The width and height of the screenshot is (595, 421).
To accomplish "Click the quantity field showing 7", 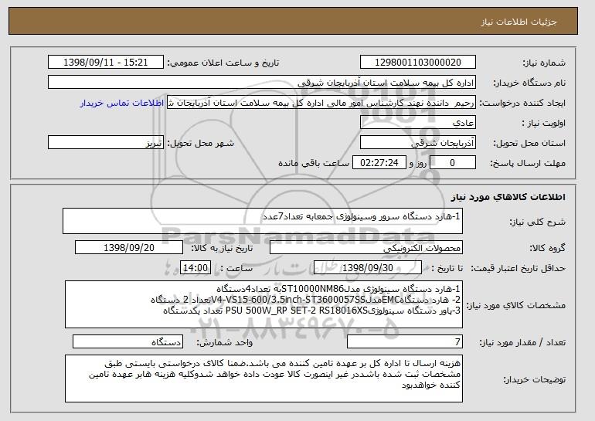I will 405,341.
